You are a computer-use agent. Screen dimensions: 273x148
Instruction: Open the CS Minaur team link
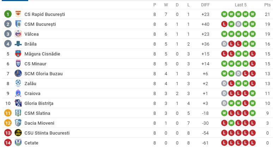[x=35, y=64]
